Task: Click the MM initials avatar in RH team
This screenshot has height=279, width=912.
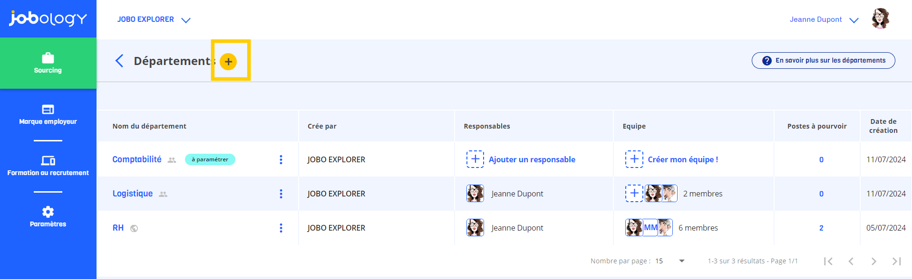Action: click(x=650, y=228)
